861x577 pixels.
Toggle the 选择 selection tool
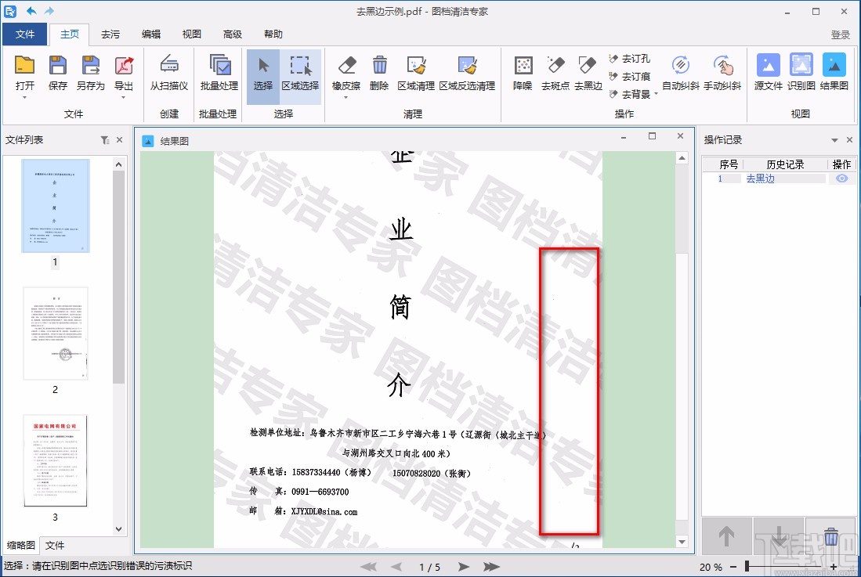263,74
